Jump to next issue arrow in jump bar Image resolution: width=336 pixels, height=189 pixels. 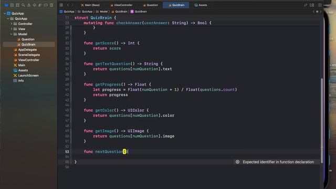click(321, 12)
